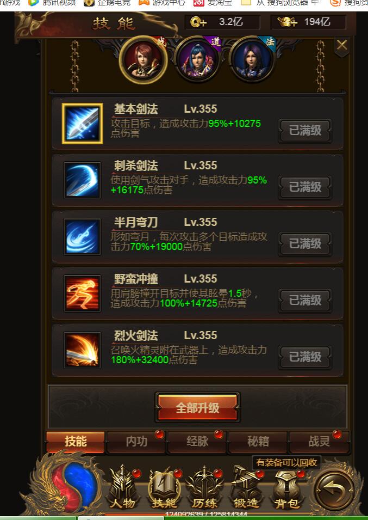The height and width of the screenshot is (520, 368).
Task: Open the 内功 tab
Action: click(x=136, y=442)
